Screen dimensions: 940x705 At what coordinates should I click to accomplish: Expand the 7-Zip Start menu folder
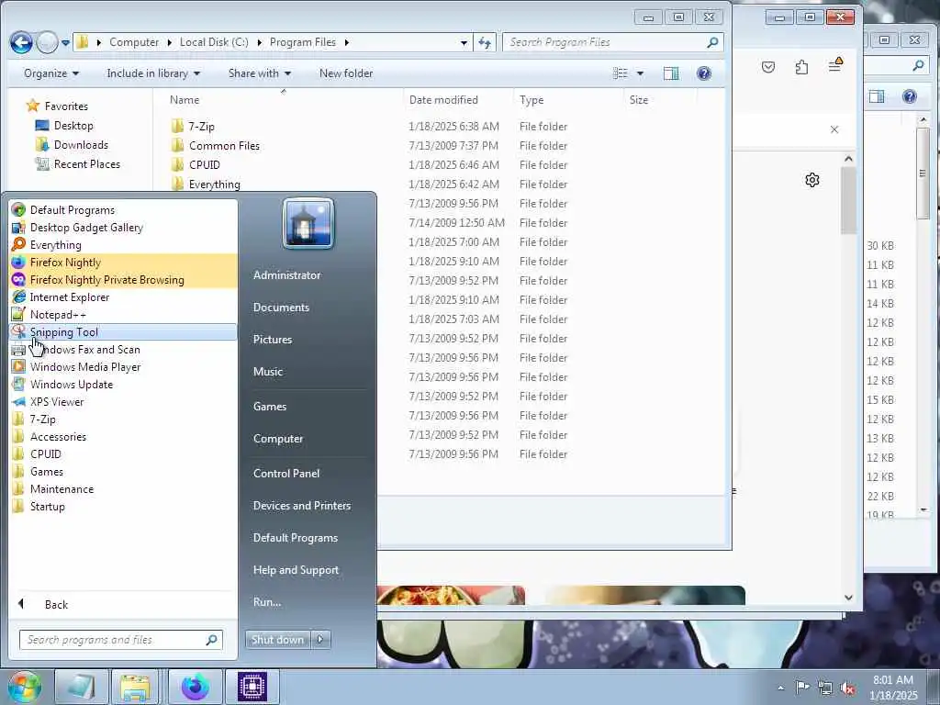click(x=123, y=419)
